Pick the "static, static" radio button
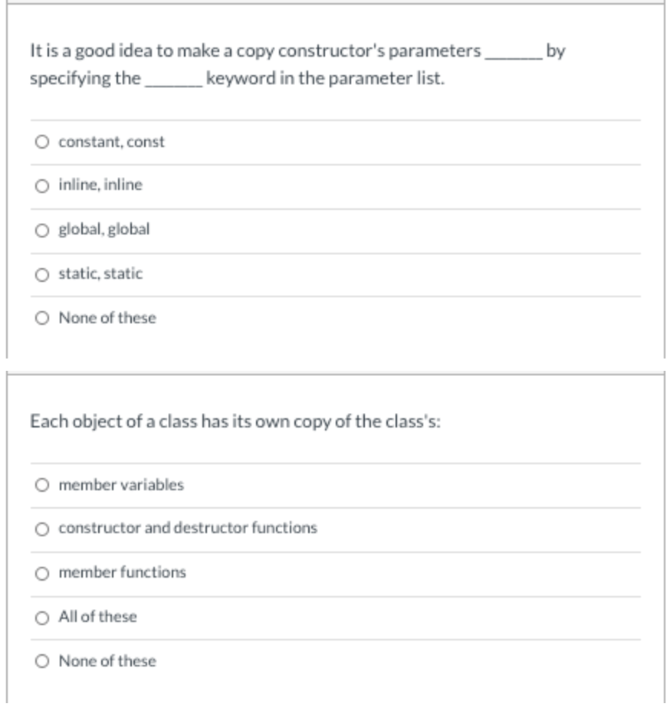The width and height of the screenshot is (670, 717). click(41, 273)
